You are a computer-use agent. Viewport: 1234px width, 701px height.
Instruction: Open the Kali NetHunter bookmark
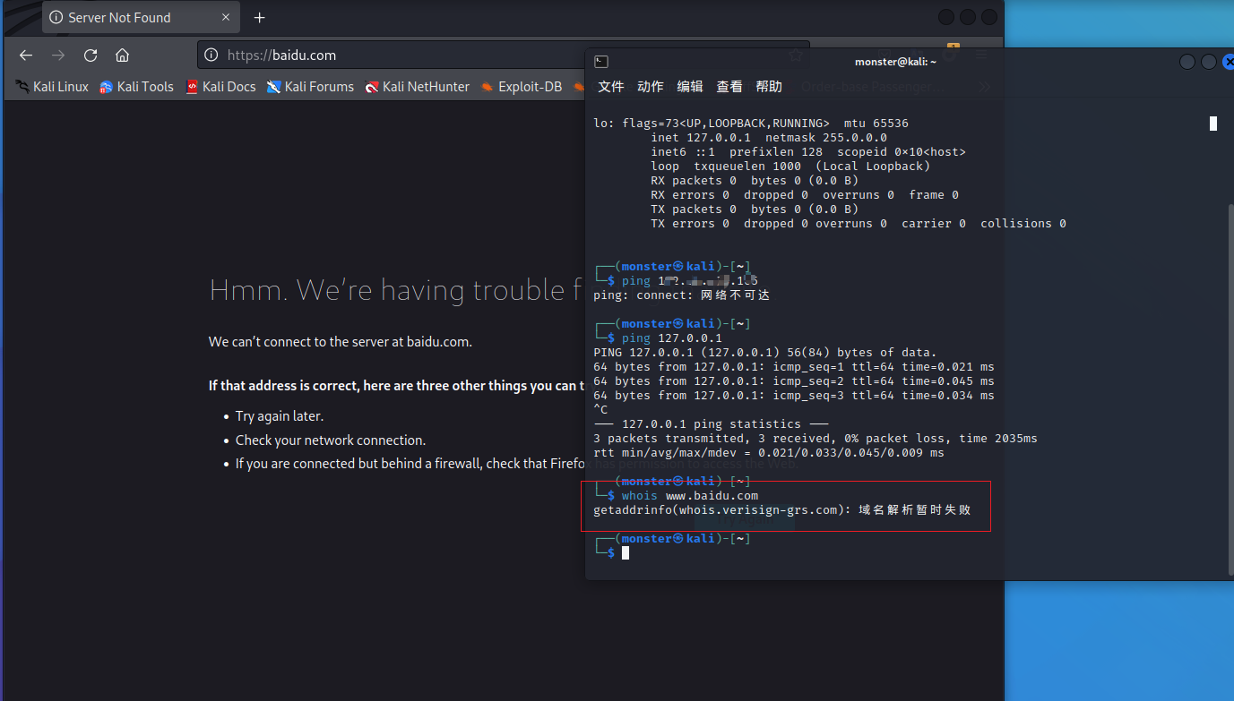[x=417, y=87]
